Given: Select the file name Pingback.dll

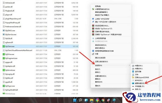Looking at the screenshot, I should [10, 11].
